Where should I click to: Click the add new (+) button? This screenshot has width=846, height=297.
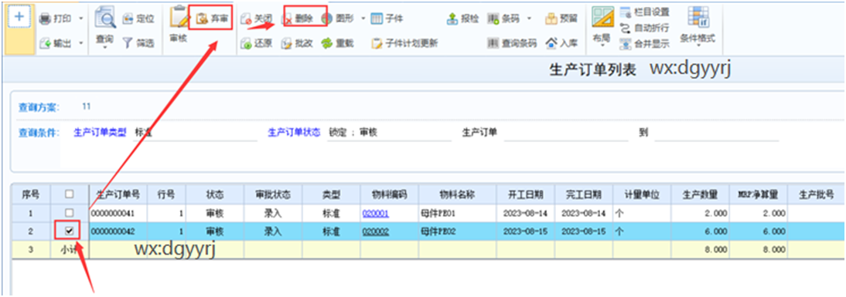[19, 17]
